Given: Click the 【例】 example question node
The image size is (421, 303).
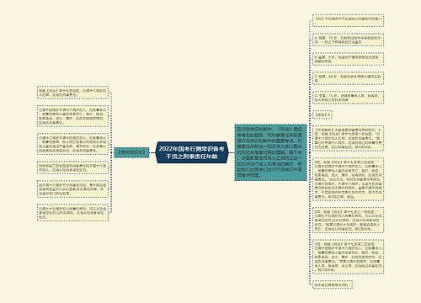Looking at the screenshot, I should coord(348,20).
